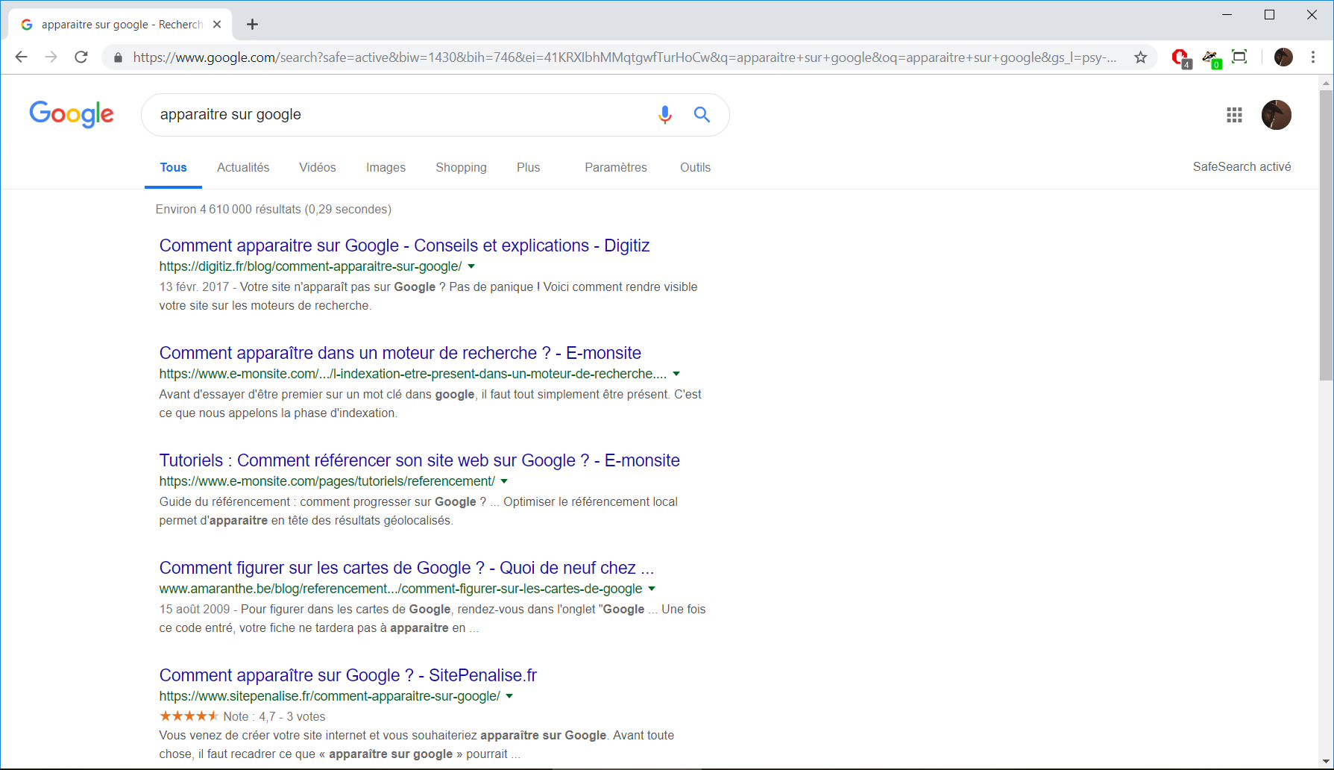Image resolution: width=1334 pixels, height=770 pixels.
Task: Switch to the Images tab
Action: click(386, 167)
